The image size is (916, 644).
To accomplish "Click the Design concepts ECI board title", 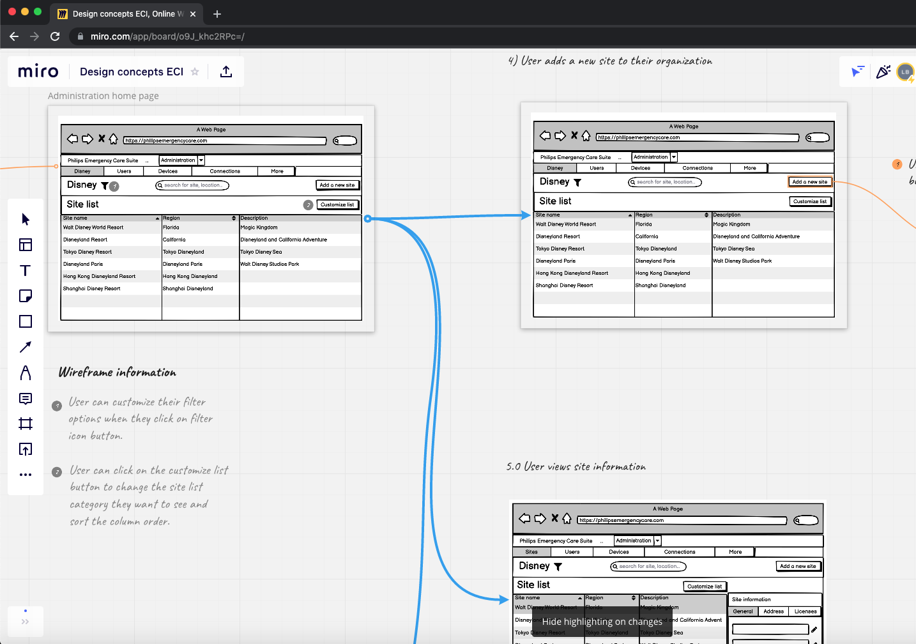I will click(x=132, y=72).
